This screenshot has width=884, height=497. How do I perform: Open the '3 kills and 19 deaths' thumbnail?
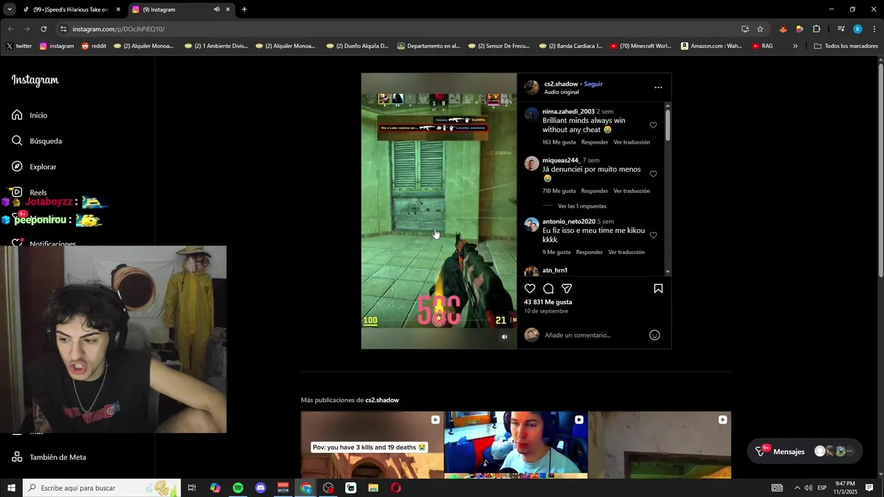click(x=372, y=445)
